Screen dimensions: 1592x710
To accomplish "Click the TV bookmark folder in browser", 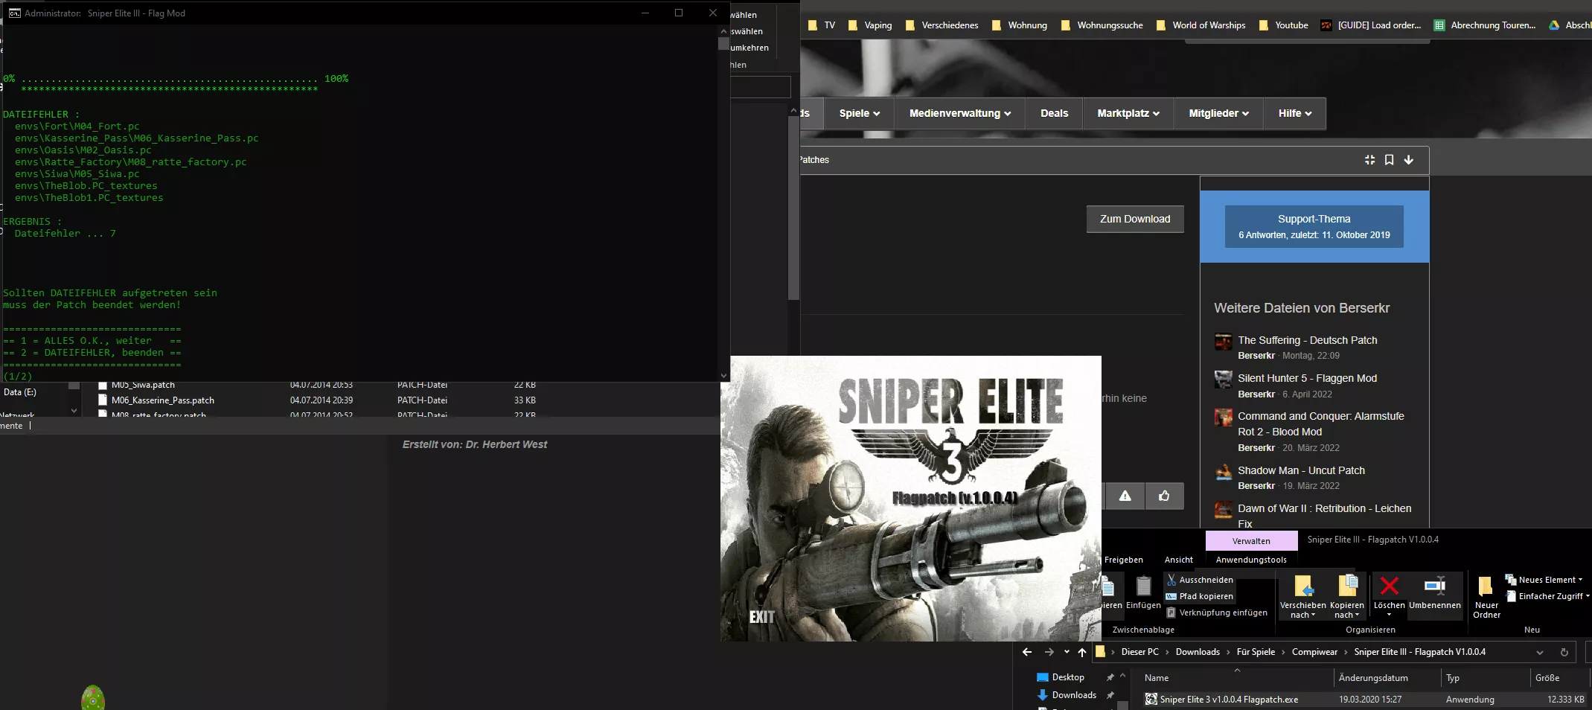I will tap(822, 25).
